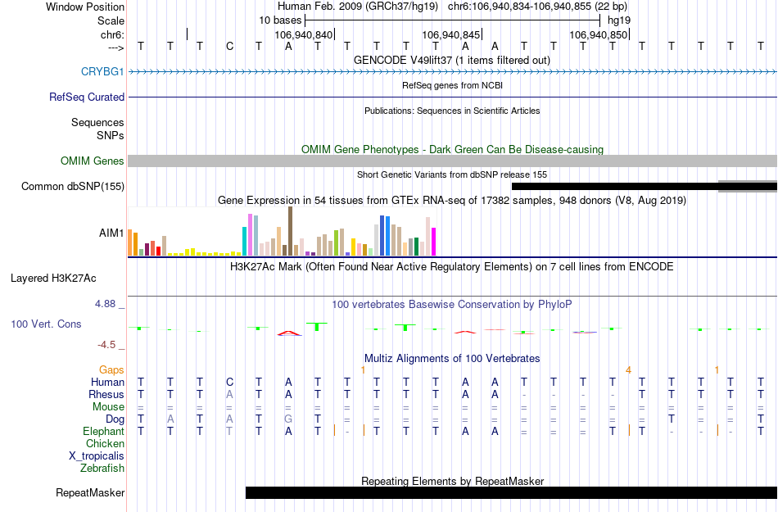
Task: Click Short Genetic Variants from dbSNP title
Action: pos(451,174)
